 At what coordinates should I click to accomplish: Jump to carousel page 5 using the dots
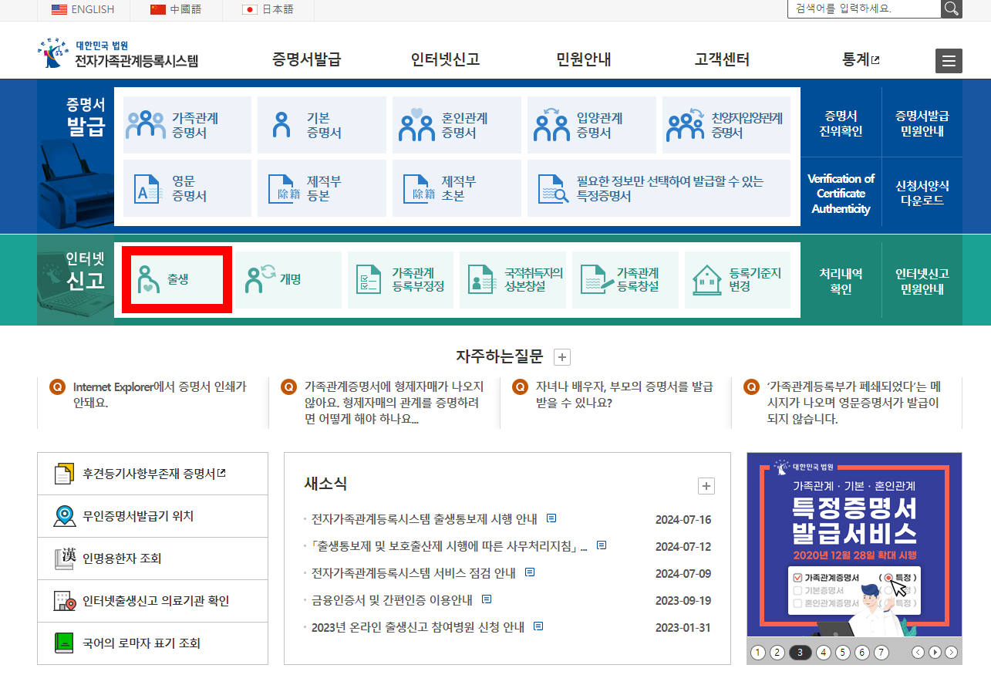(x=844, y=652)
